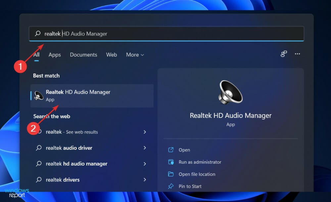Image resolution: width=331 pixels, height=202 pixels.
Task: Click the ellipsis options icon near the account icon
Action: (x=297, y=53)
